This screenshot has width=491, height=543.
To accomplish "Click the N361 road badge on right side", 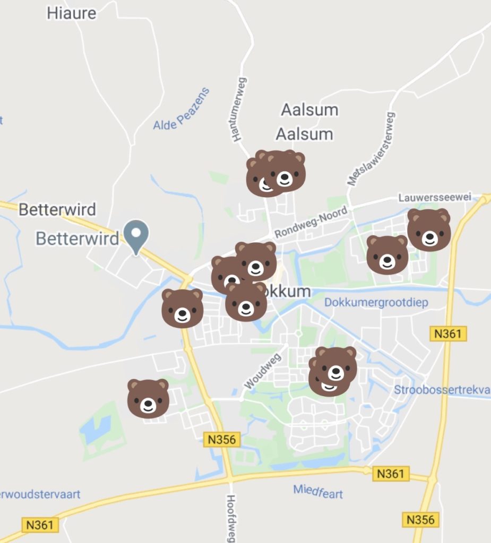I will (x=448, y=334).
